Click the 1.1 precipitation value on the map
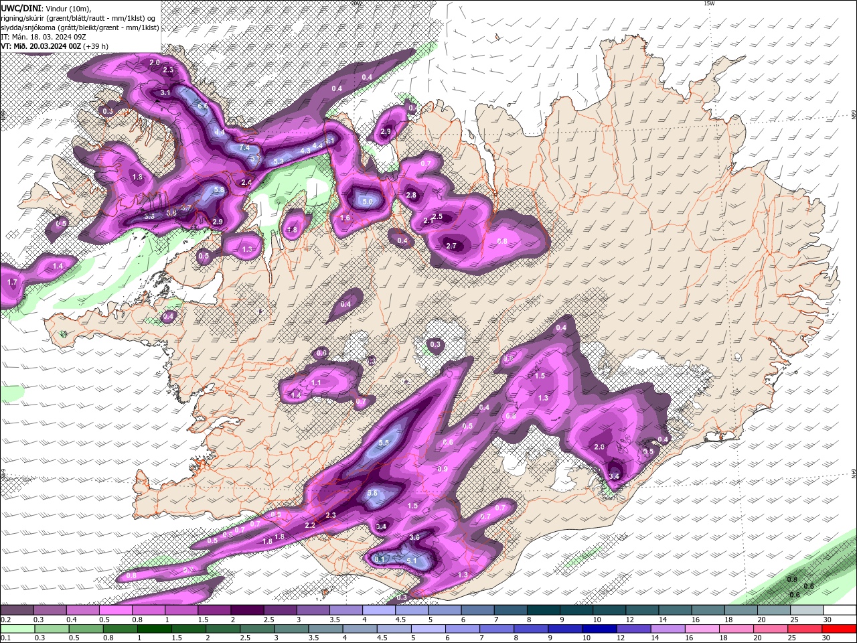The height and width of the screenshot is (643, 857). point(316,382)
